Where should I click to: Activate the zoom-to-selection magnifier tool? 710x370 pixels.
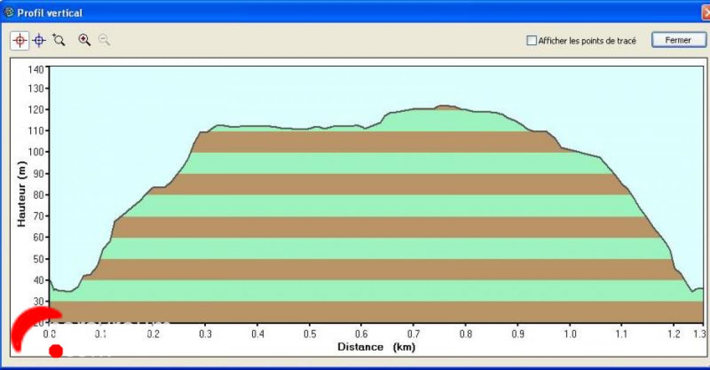[59, 40]
